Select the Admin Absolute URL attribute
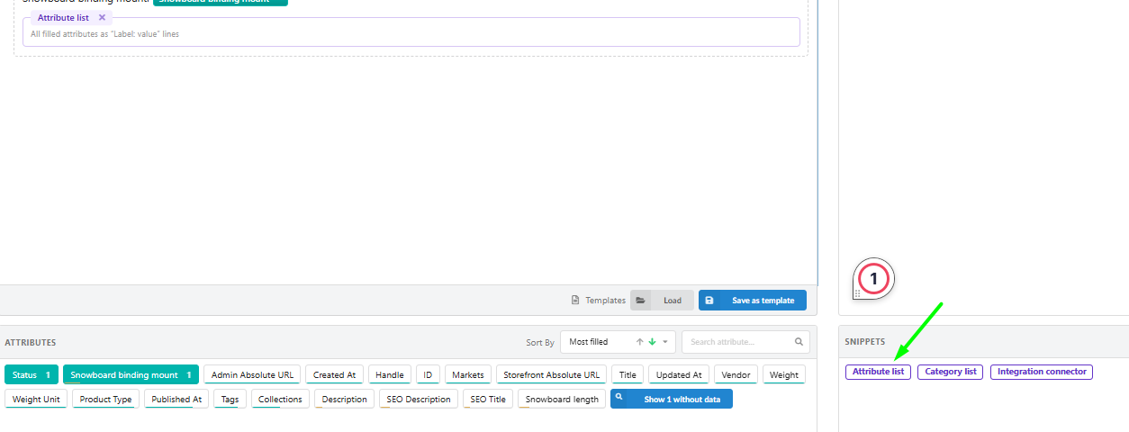1129x432 pixels. point(252,374)
